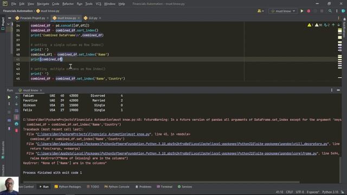Open the Problems tool window
Image resolution: width=347 pixels, height=195 pixels.
coord(143,187)
